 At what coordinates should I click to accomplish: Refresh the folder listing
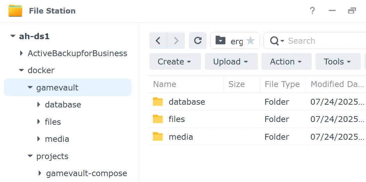pyautogui.click(x=198, y=41)
